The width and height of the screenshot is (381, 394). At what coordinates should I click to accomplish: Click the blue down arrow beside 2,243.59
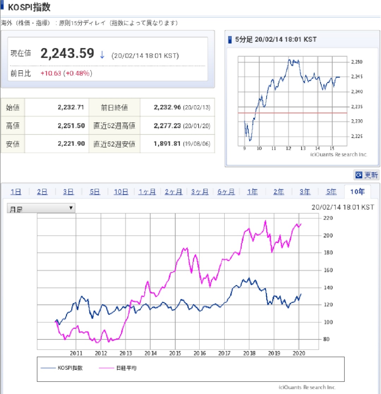coord(102,55)
